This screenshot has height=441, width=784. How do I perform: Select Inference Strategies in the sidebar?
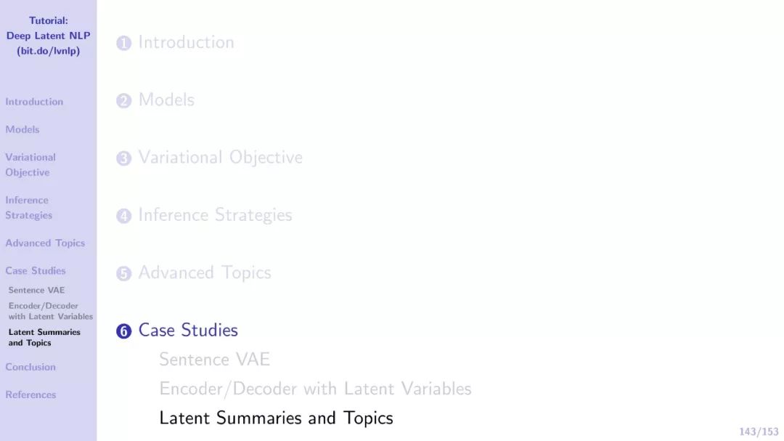(x=28, y=207)
